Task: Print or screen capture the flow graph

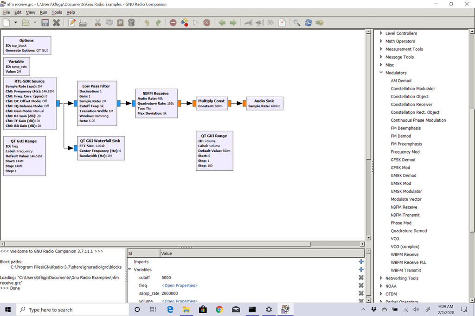Action: click(x=83, y=23)
